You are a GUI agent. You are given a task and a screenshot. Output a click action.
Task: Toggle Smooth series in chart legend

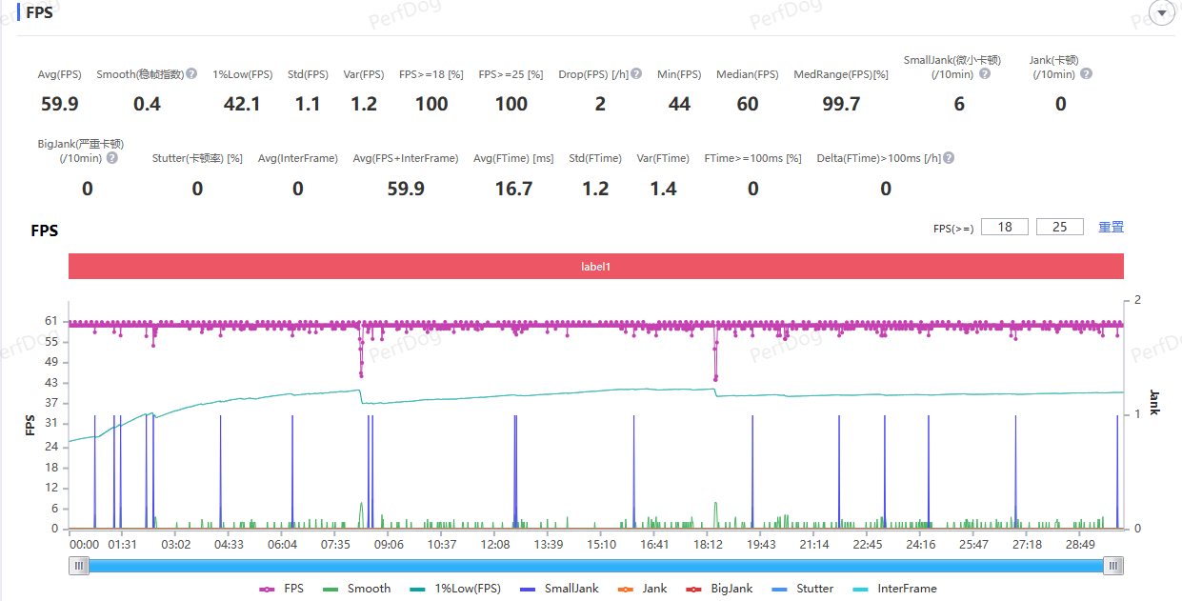pyautogui.click(x=357, y=589)
